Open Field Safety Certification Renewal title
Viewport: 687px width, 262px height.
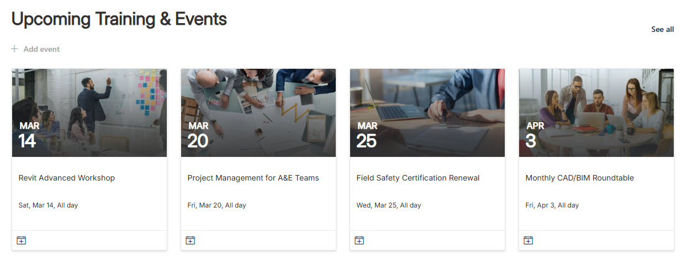point(418,178)
